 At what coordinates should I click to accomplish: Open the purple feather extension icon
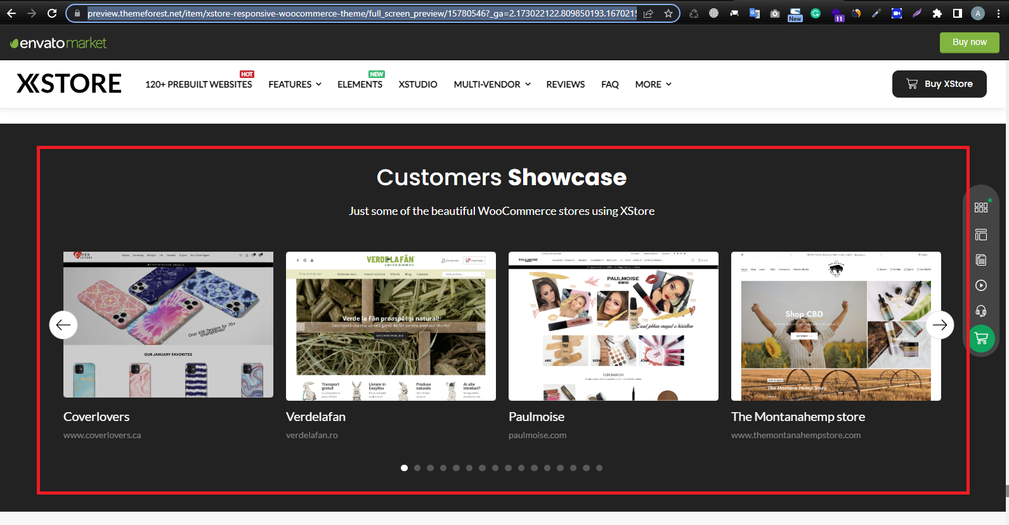(x=917, y=13)
